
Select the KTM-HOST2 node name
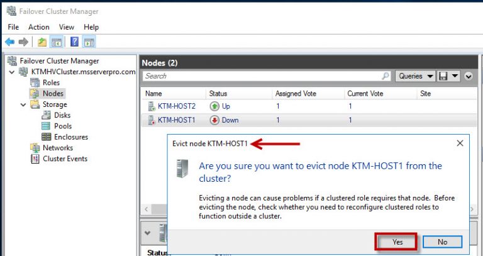pyautogui.click(x=177, y=106)
